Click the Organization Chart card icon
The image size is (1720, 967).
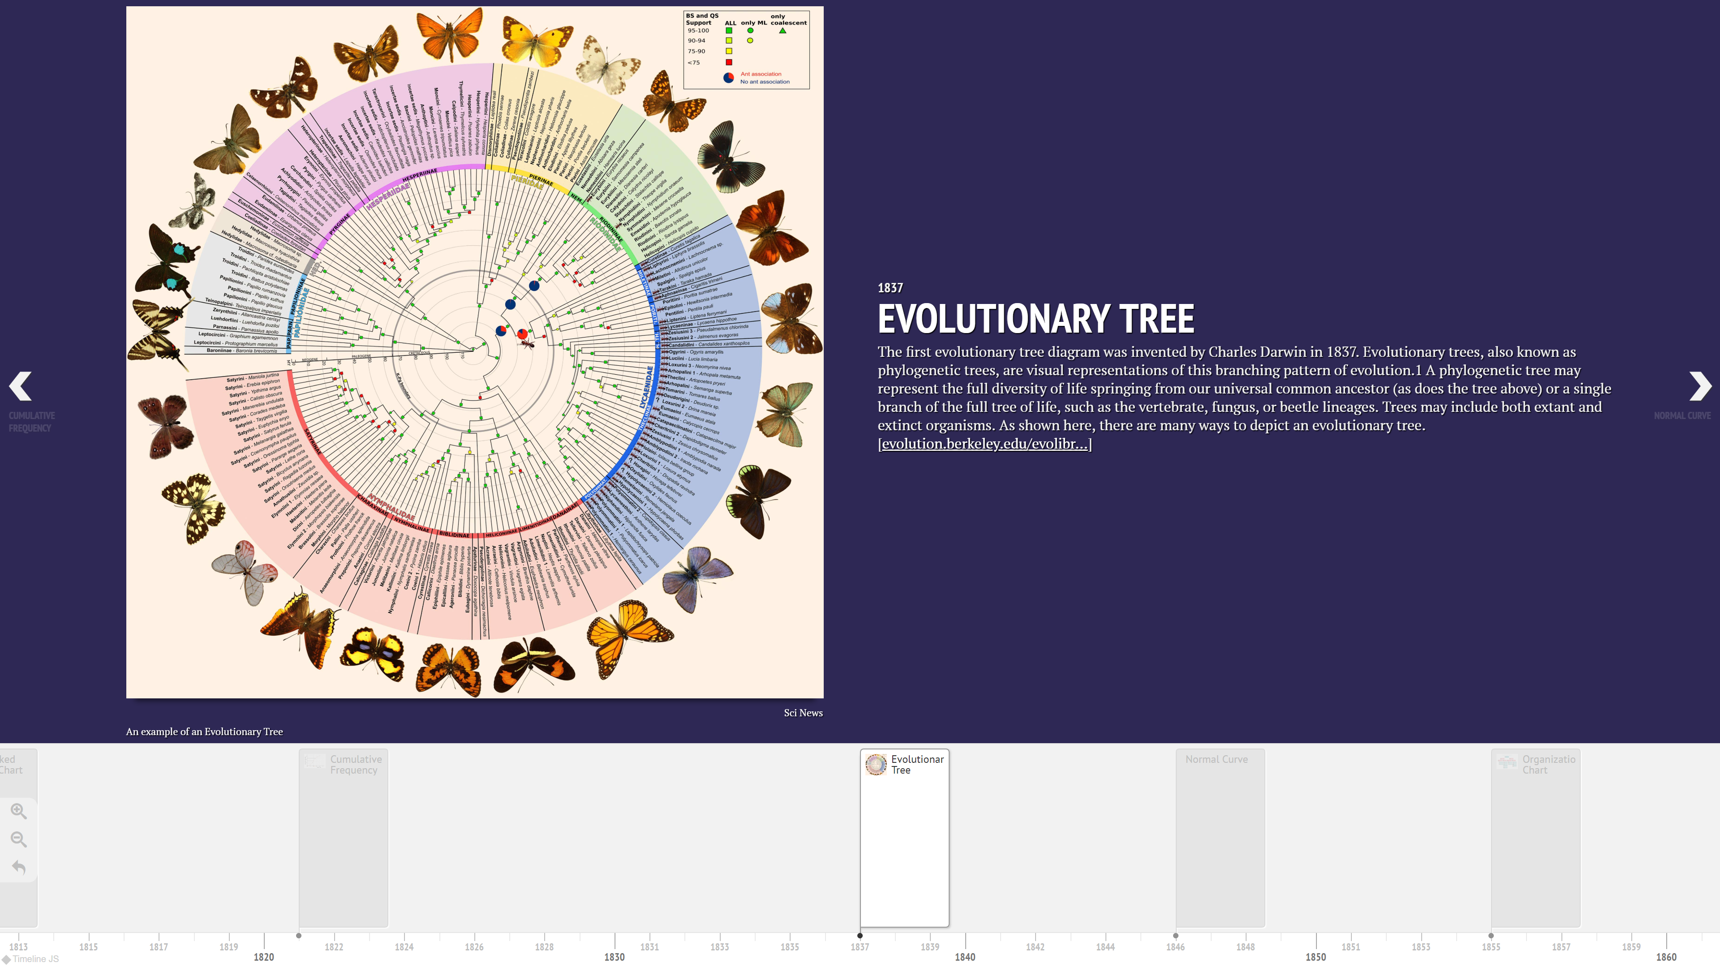pos(1507,762)
